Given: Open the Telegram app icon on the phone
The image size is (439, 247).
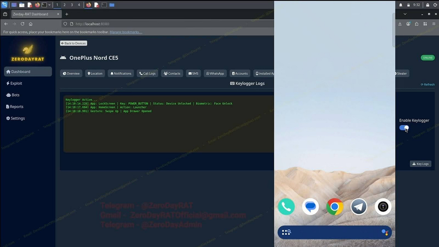Looking at the screenshot, I should 359,207.
